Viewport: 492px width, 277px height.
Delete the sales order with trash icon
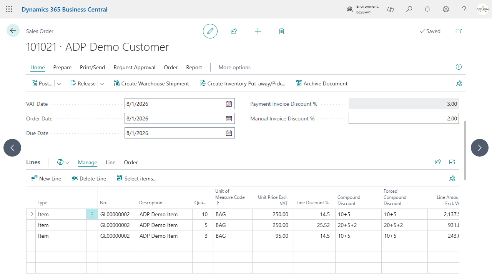(281, 31)
